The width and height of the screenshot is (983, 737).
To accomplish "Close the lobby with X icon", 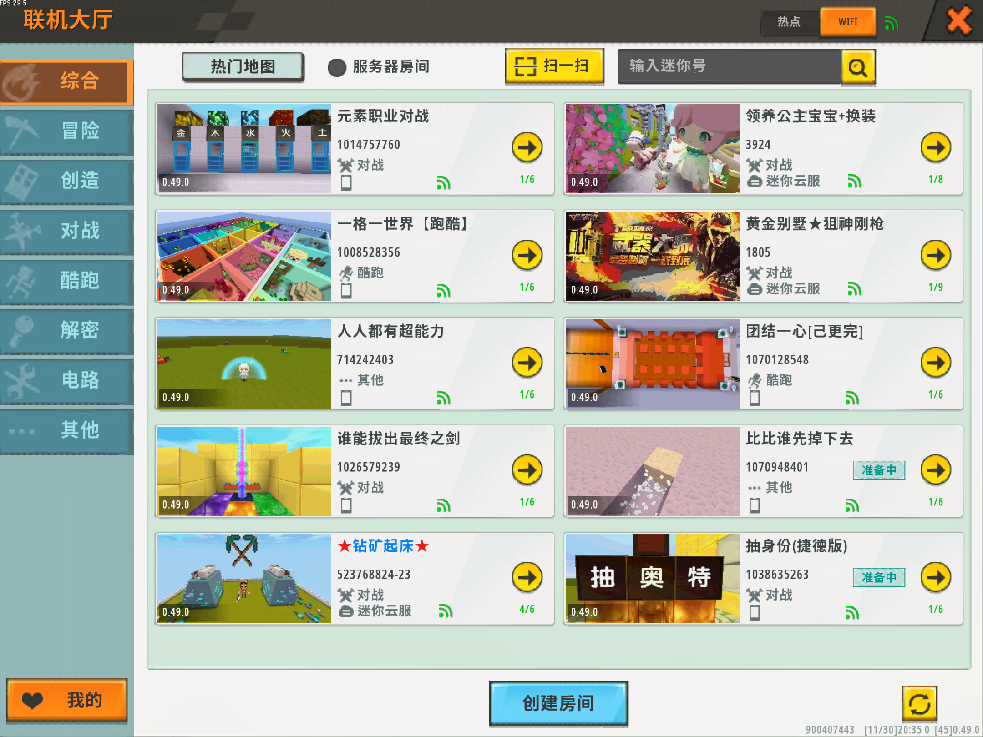I will click(959, 21).
